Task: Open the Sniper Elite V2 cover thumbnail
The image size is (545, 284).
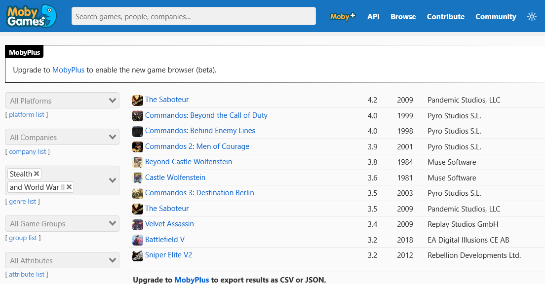Action: tap(138, 255)
